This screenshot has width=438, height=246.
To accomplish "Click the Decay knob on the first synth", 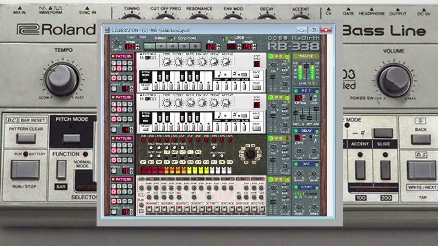I will pyautogui.click(x=214, y=62).
